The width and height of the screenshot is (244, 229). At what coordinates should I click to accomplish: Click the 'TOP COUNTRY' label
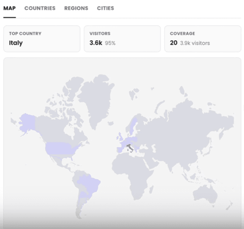(25, 33)
